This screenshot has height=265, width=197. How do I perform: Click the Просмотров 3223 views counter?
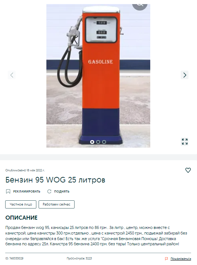(x=79, y=258)
